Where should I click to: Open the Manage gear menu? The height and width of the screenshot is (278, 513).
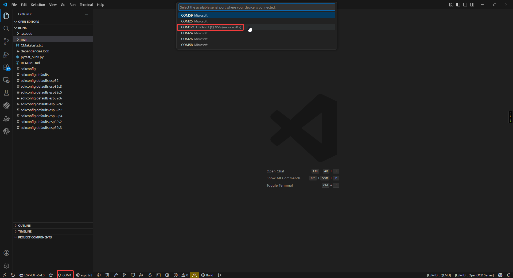coord(6,266)
